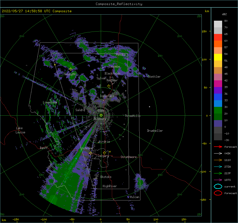Click the RockyMH label

click(x=70, y=74)
